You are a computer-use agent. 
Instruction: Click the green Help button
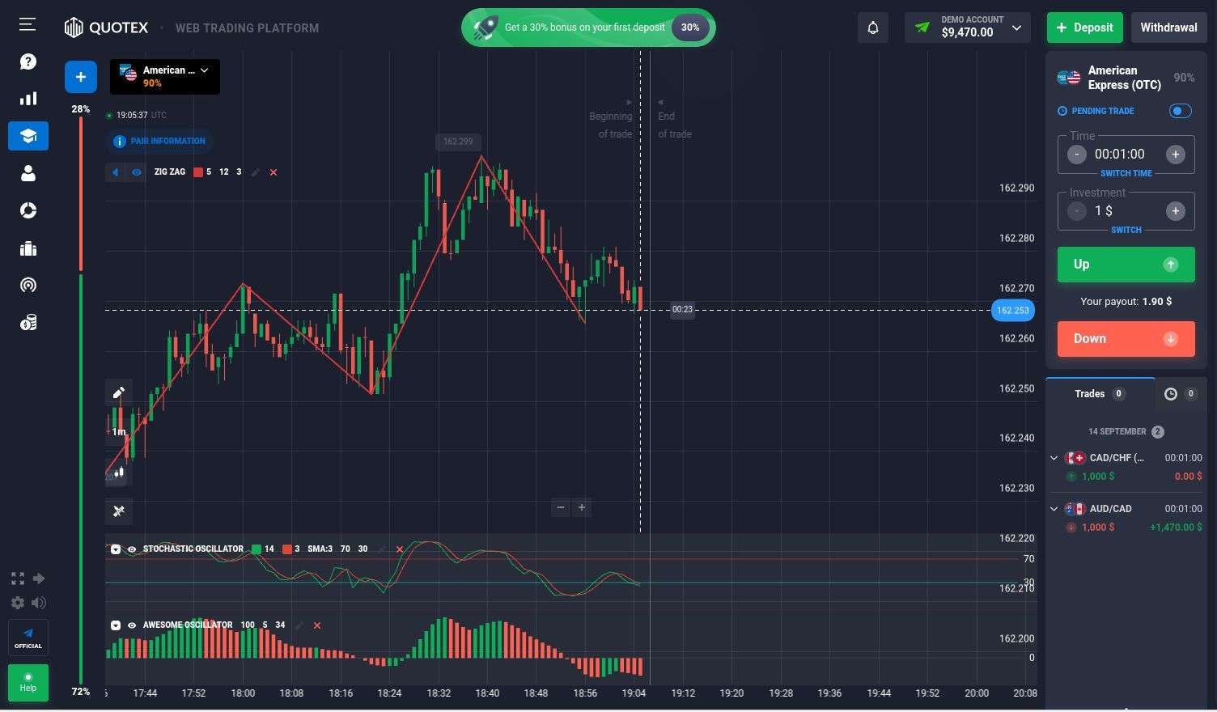pos(28,683)
